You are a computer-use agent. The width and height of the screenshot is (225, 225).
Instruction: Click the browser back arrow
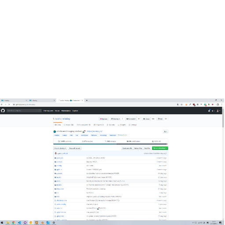[x=2, y=105]
